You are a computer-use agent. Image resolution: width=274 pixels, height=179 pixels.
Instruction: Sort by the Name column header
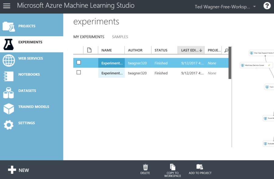click(x=111, y=50)
